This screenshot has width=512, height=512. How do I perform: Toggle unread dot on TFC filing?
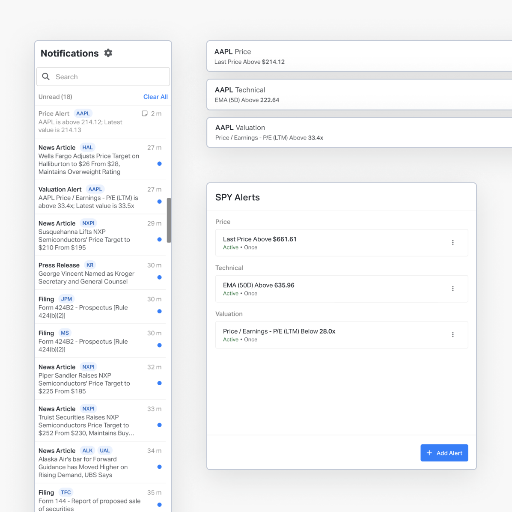(x=159, y=504)
